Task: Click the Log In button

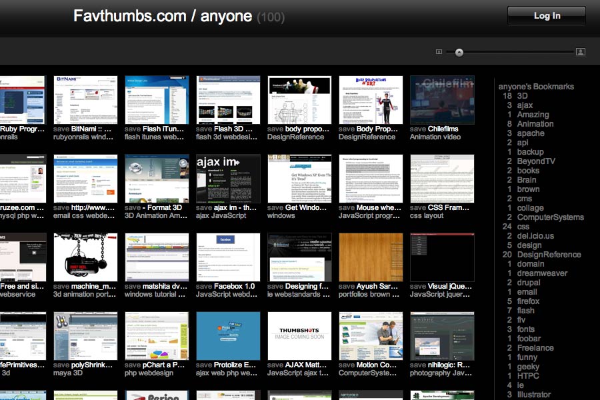Action: pos(547,16)
